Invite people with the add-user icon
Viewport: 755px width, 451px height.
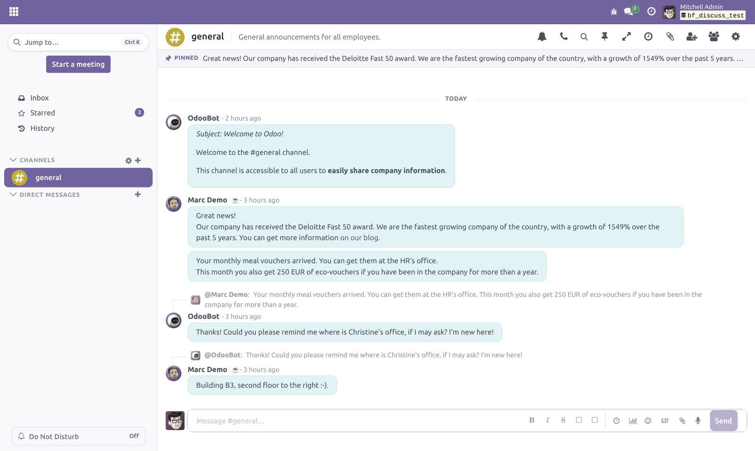[692, 37]
